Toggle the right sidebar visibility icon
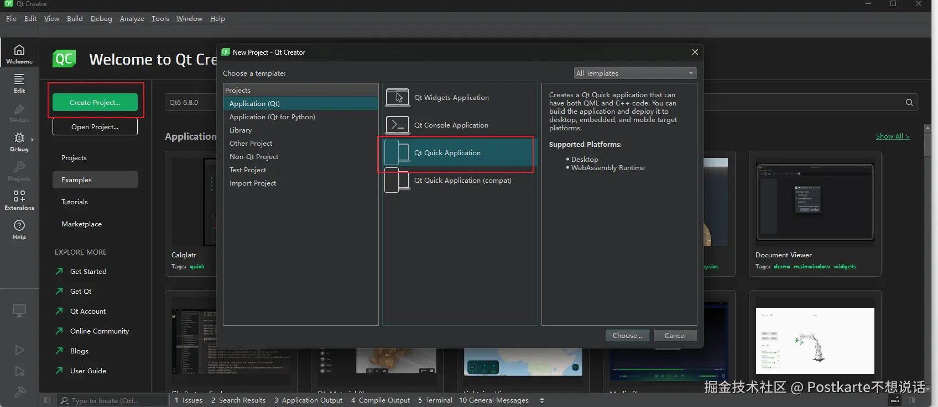This screenshot has width=938, height=407. point(912,400)
